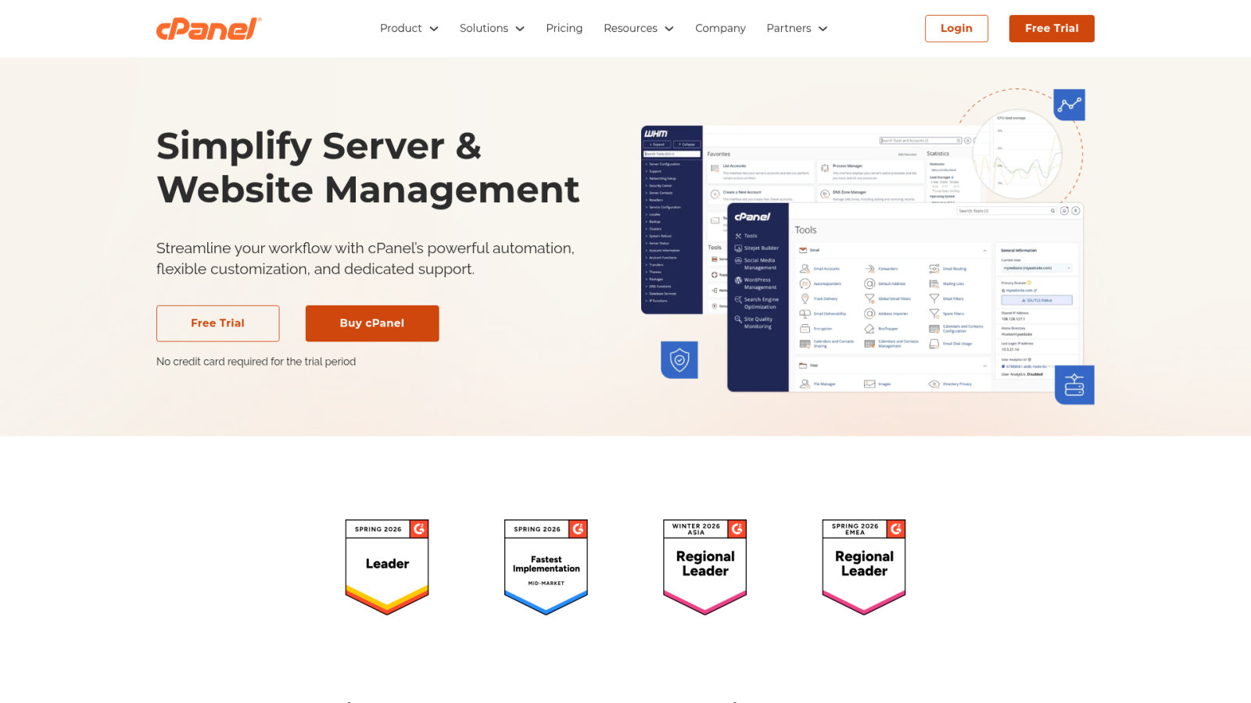1251x703 pixels.
Task: Open the Company menu item
Action: coord(720,28)
